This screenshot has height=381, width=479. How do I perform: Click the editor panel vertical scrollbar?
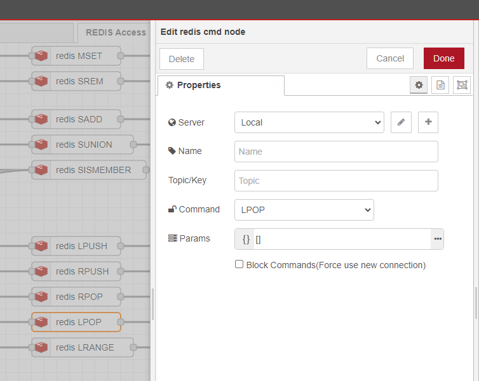[476, 303]
